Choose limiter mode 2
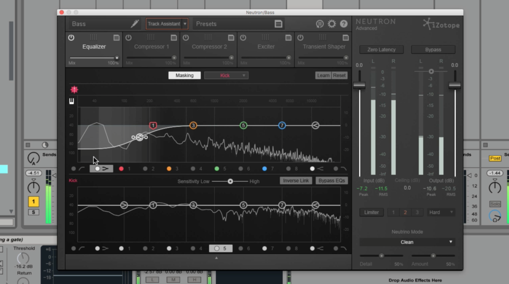509x284 pixels. [x=405, y=212]
